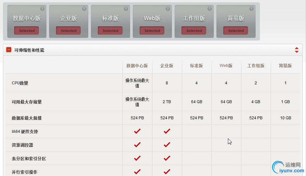The width and height of the screenshot is (306, 176).
Task: Click 1 GB storage value for 简易版
Action: (x=285, y=102)
